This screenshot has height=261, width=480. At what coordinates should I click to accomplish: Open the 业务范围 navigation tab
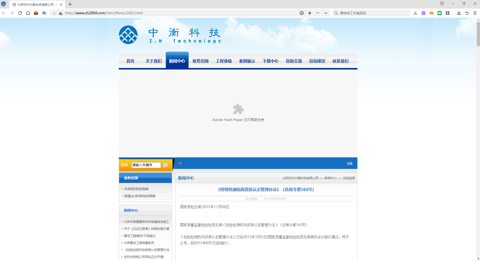(200, 61)
